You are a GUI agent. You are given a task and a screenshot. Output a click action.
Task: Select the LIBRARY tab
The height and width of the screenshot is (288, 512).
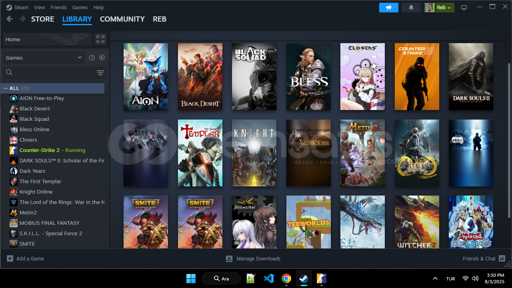tap(77, 19)
